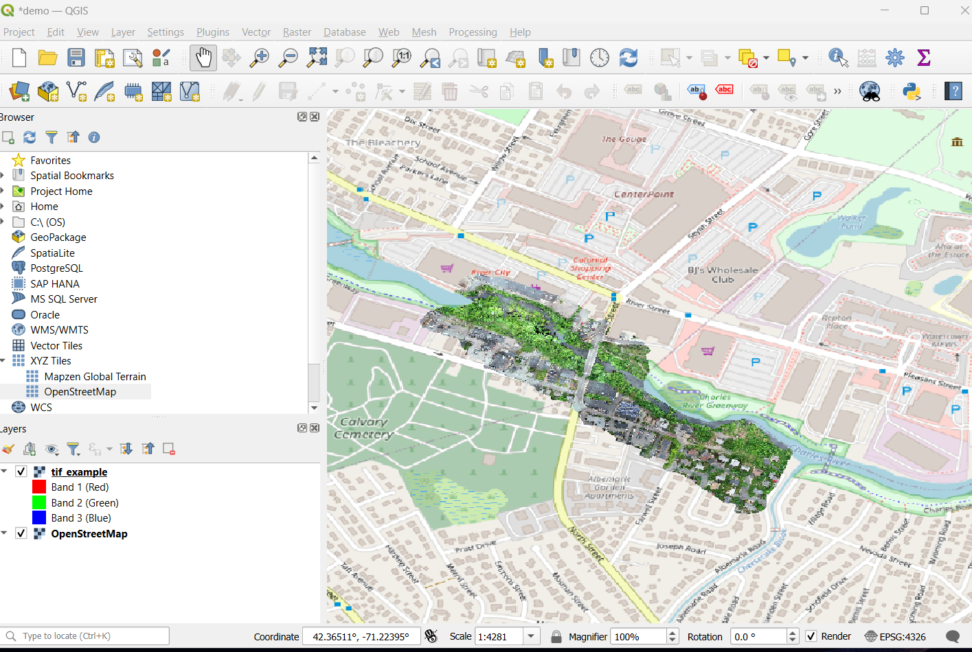This screenshot has height=652, width=972.
Task: Show the Statistical Summary sigma panel
Action: [924, 58]
